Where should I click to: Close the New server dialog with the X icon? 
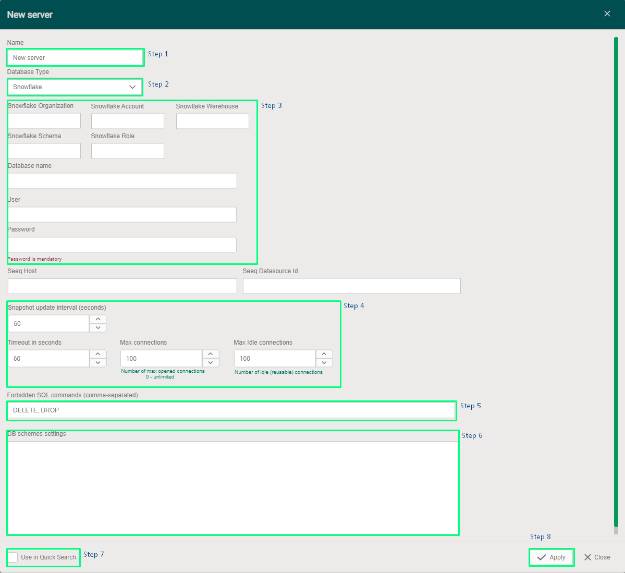click(x=607, y=14)
